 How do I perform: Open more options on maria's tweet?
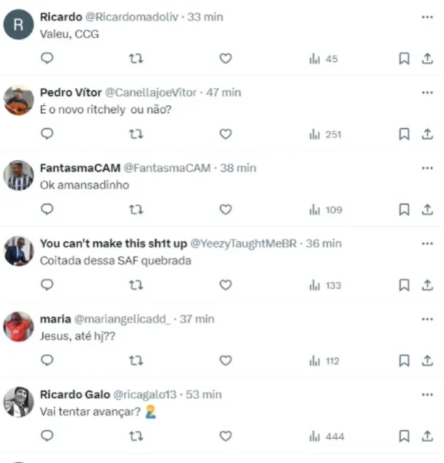[427, 318]
